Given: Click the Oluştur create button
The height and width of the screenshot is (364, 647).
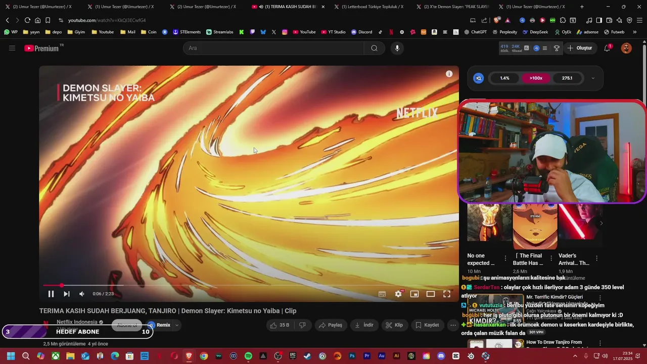Looking at the screenshot, I should click(579, 48).
